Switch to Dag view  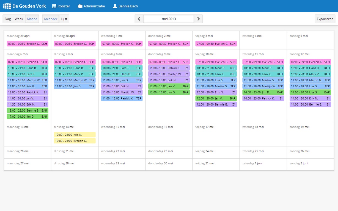click(8, 19)
